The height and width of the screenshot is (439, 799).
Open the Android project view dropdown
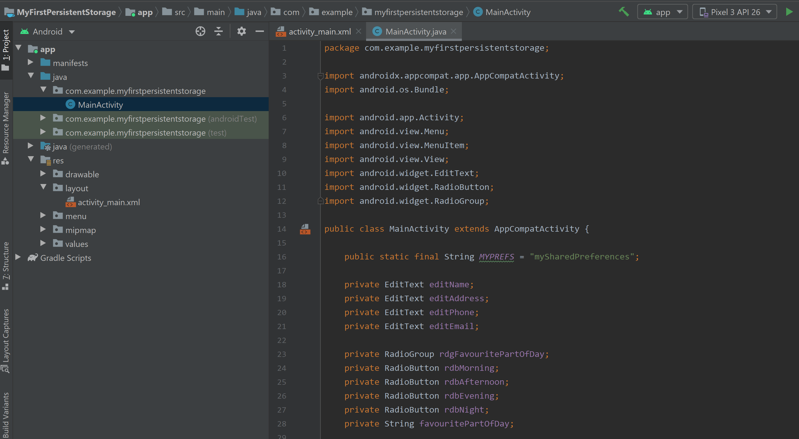47,31
